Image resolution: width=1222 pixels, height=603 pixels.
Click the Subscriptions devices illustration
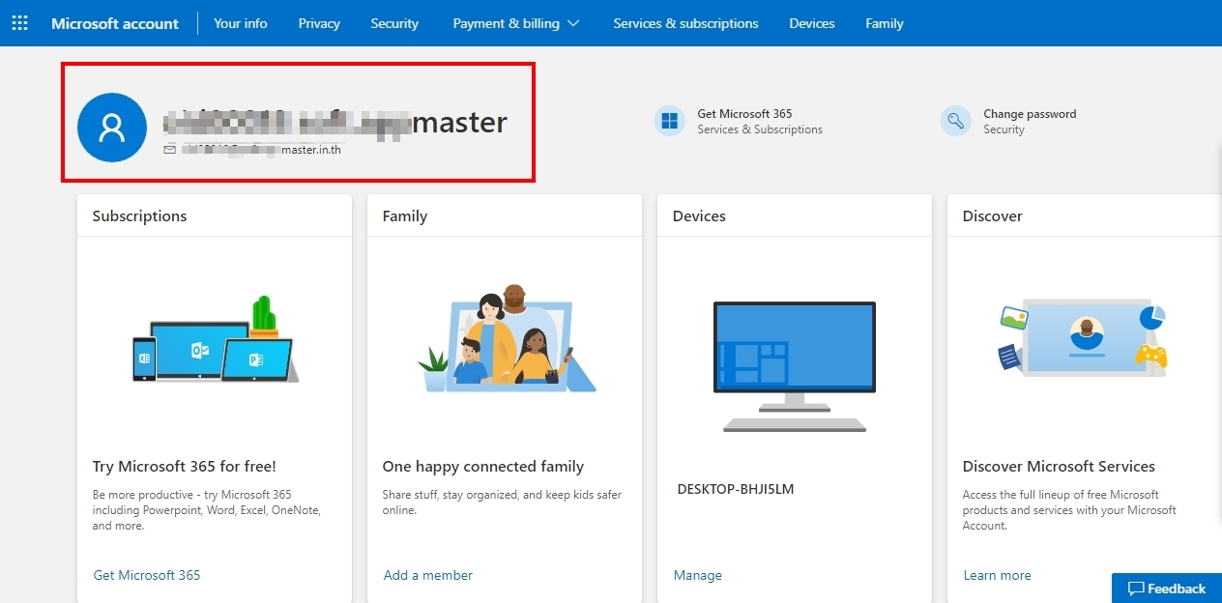tap(215, 340)
